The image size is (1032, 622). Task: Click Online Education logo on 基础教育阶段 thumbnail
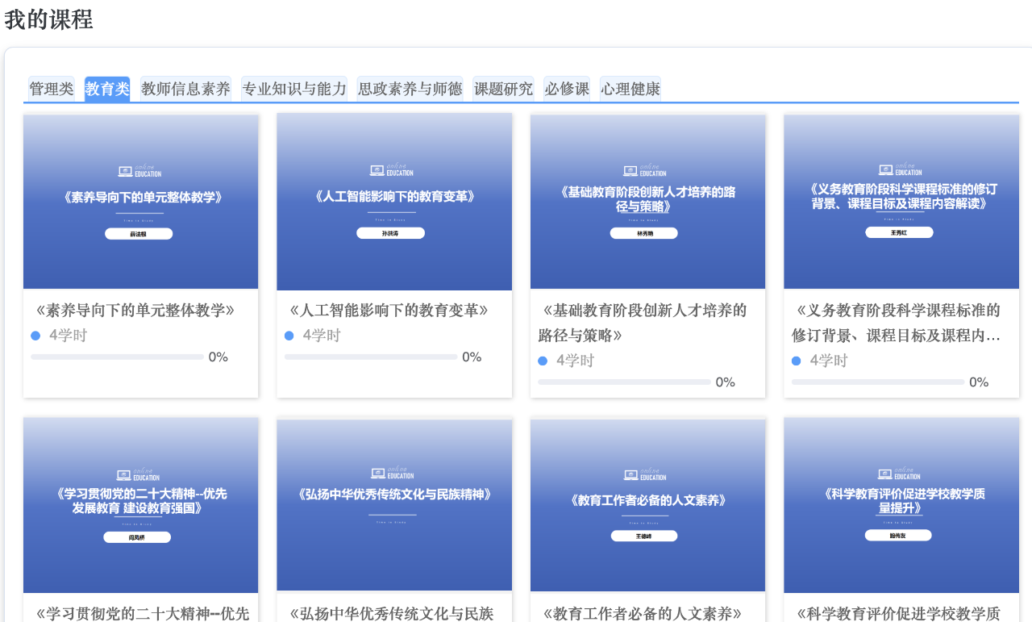(x=645, y=171)
